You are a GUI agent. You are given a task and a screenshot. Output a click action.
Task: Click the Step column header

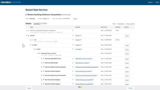(x=31, y=27)
